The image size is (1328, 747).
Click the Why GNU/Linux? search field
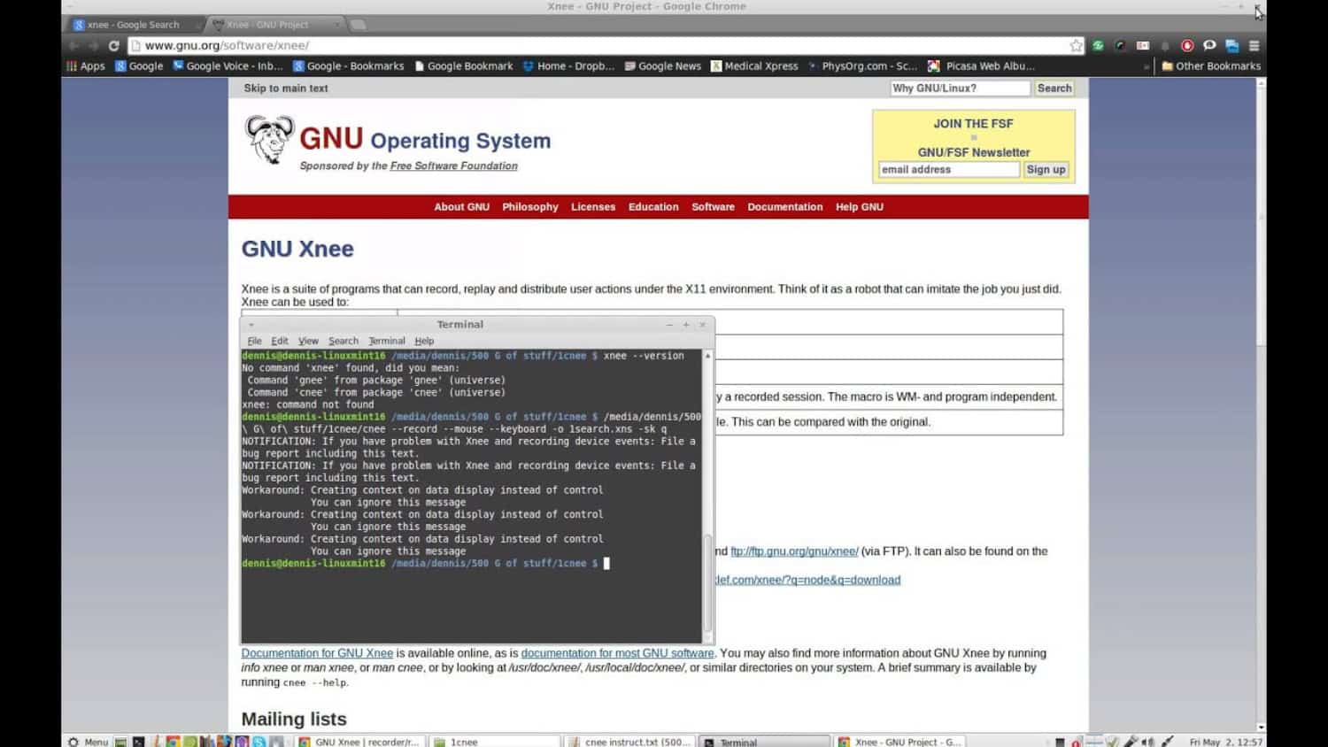[960, 88]
